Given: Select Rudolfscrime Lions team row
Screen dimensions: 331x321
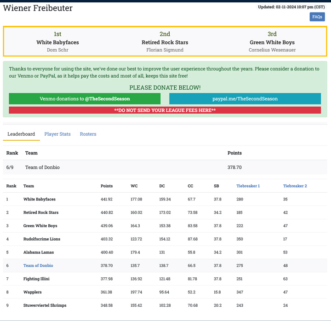Looking at the screenshot, I should [165, 239].
